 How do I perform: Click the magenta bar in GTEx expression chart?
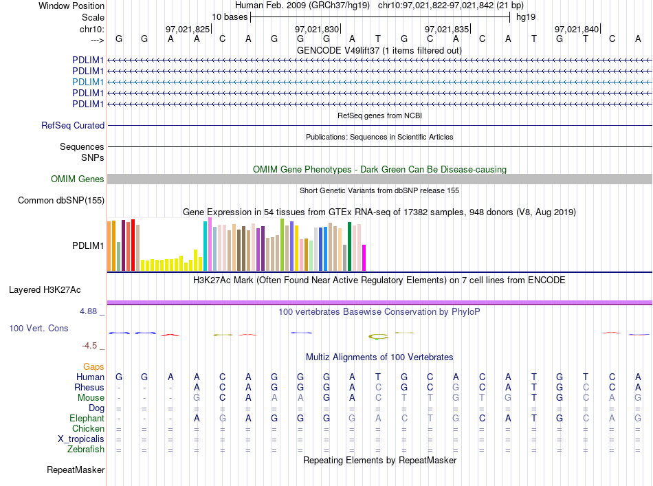[x=364, y=258]
